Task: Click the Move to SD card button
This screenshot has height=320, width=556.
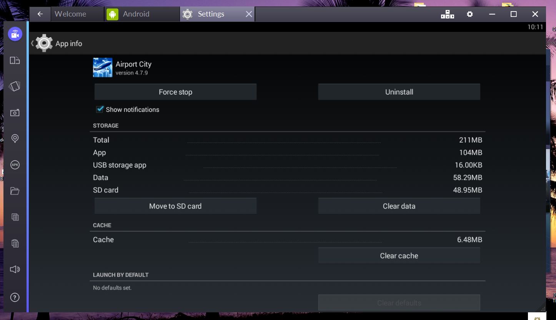Action: pyautogui.click(x=175, y=206)
